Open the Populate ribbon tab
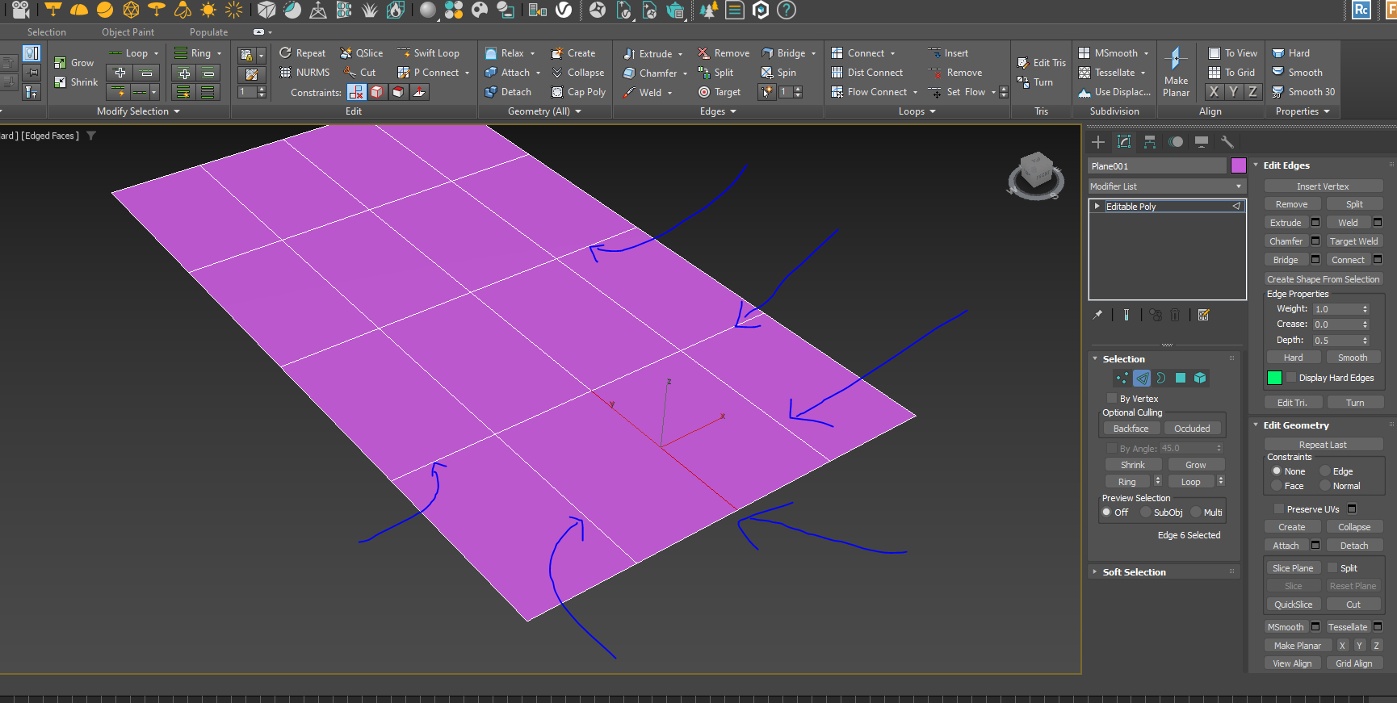 pos(208,32)
